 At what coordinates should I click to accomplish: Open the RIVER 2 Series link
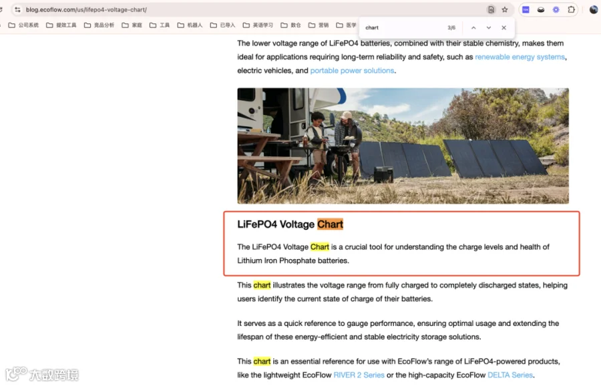[x=359, y=375]
